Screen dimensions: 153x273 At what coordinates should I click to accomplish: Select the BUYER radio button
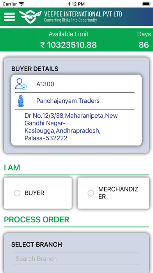click(x=17, y=193)
